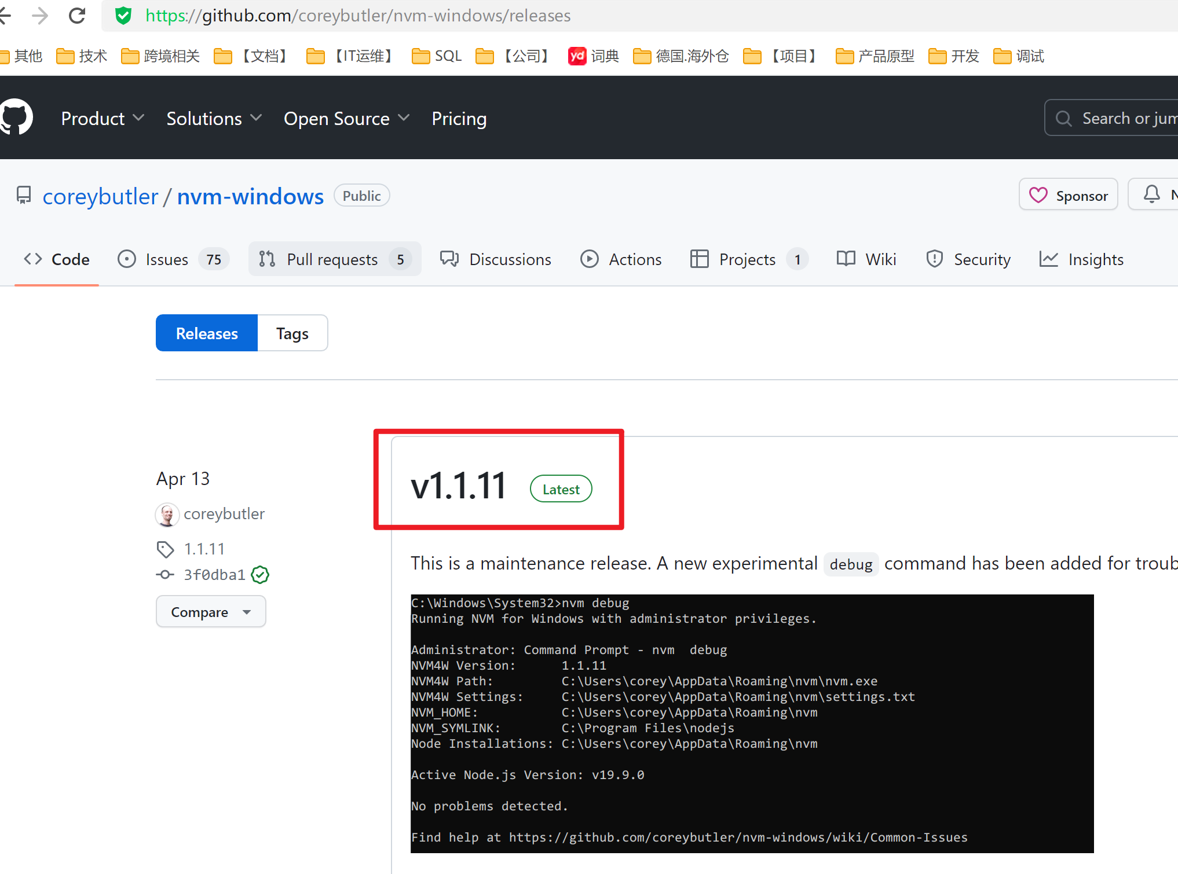Viewport: 1178px width, 874px height.
Task: Expand the Solutions menu
Action: tap(214, 118)
